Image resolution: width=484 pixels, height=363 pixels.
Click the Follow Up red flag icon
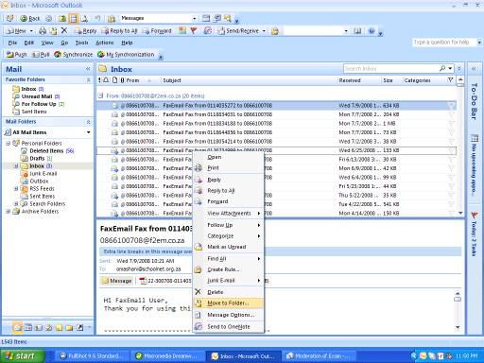(x=194, y=30)
